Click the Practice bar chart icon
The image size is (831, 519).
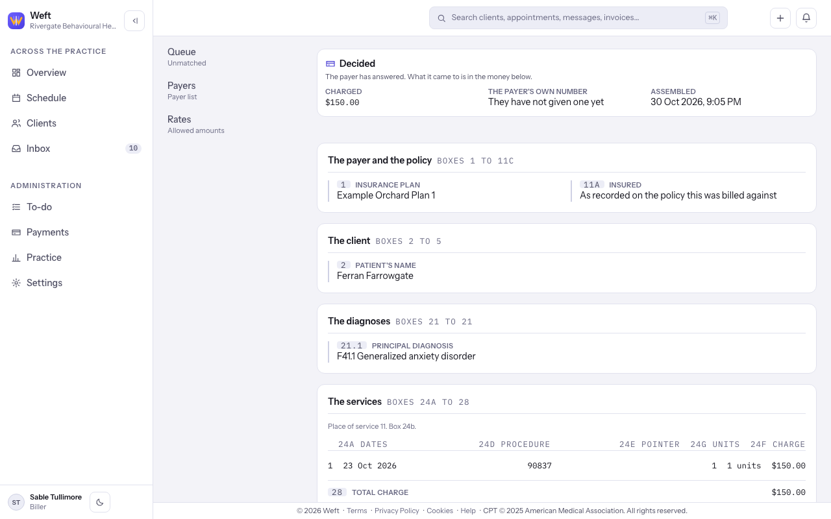(x=16, y=258)
